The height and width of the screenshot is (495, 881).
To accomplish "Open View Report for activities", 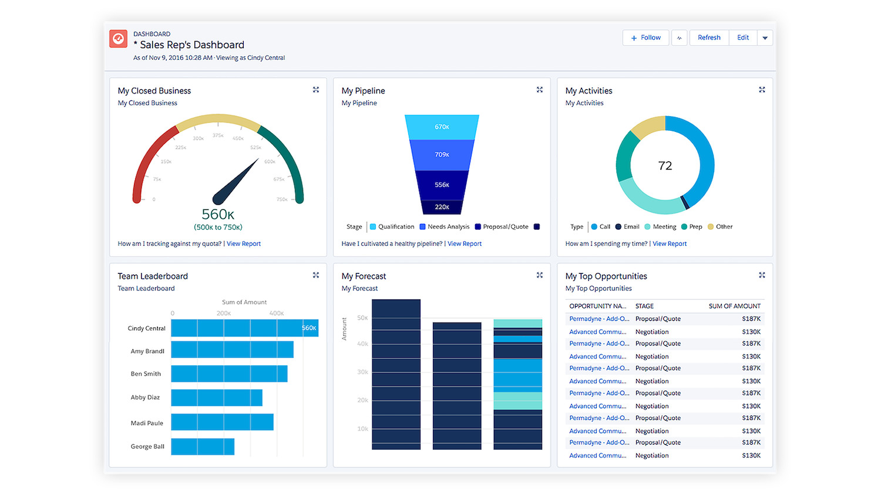I will coord(670,244).
